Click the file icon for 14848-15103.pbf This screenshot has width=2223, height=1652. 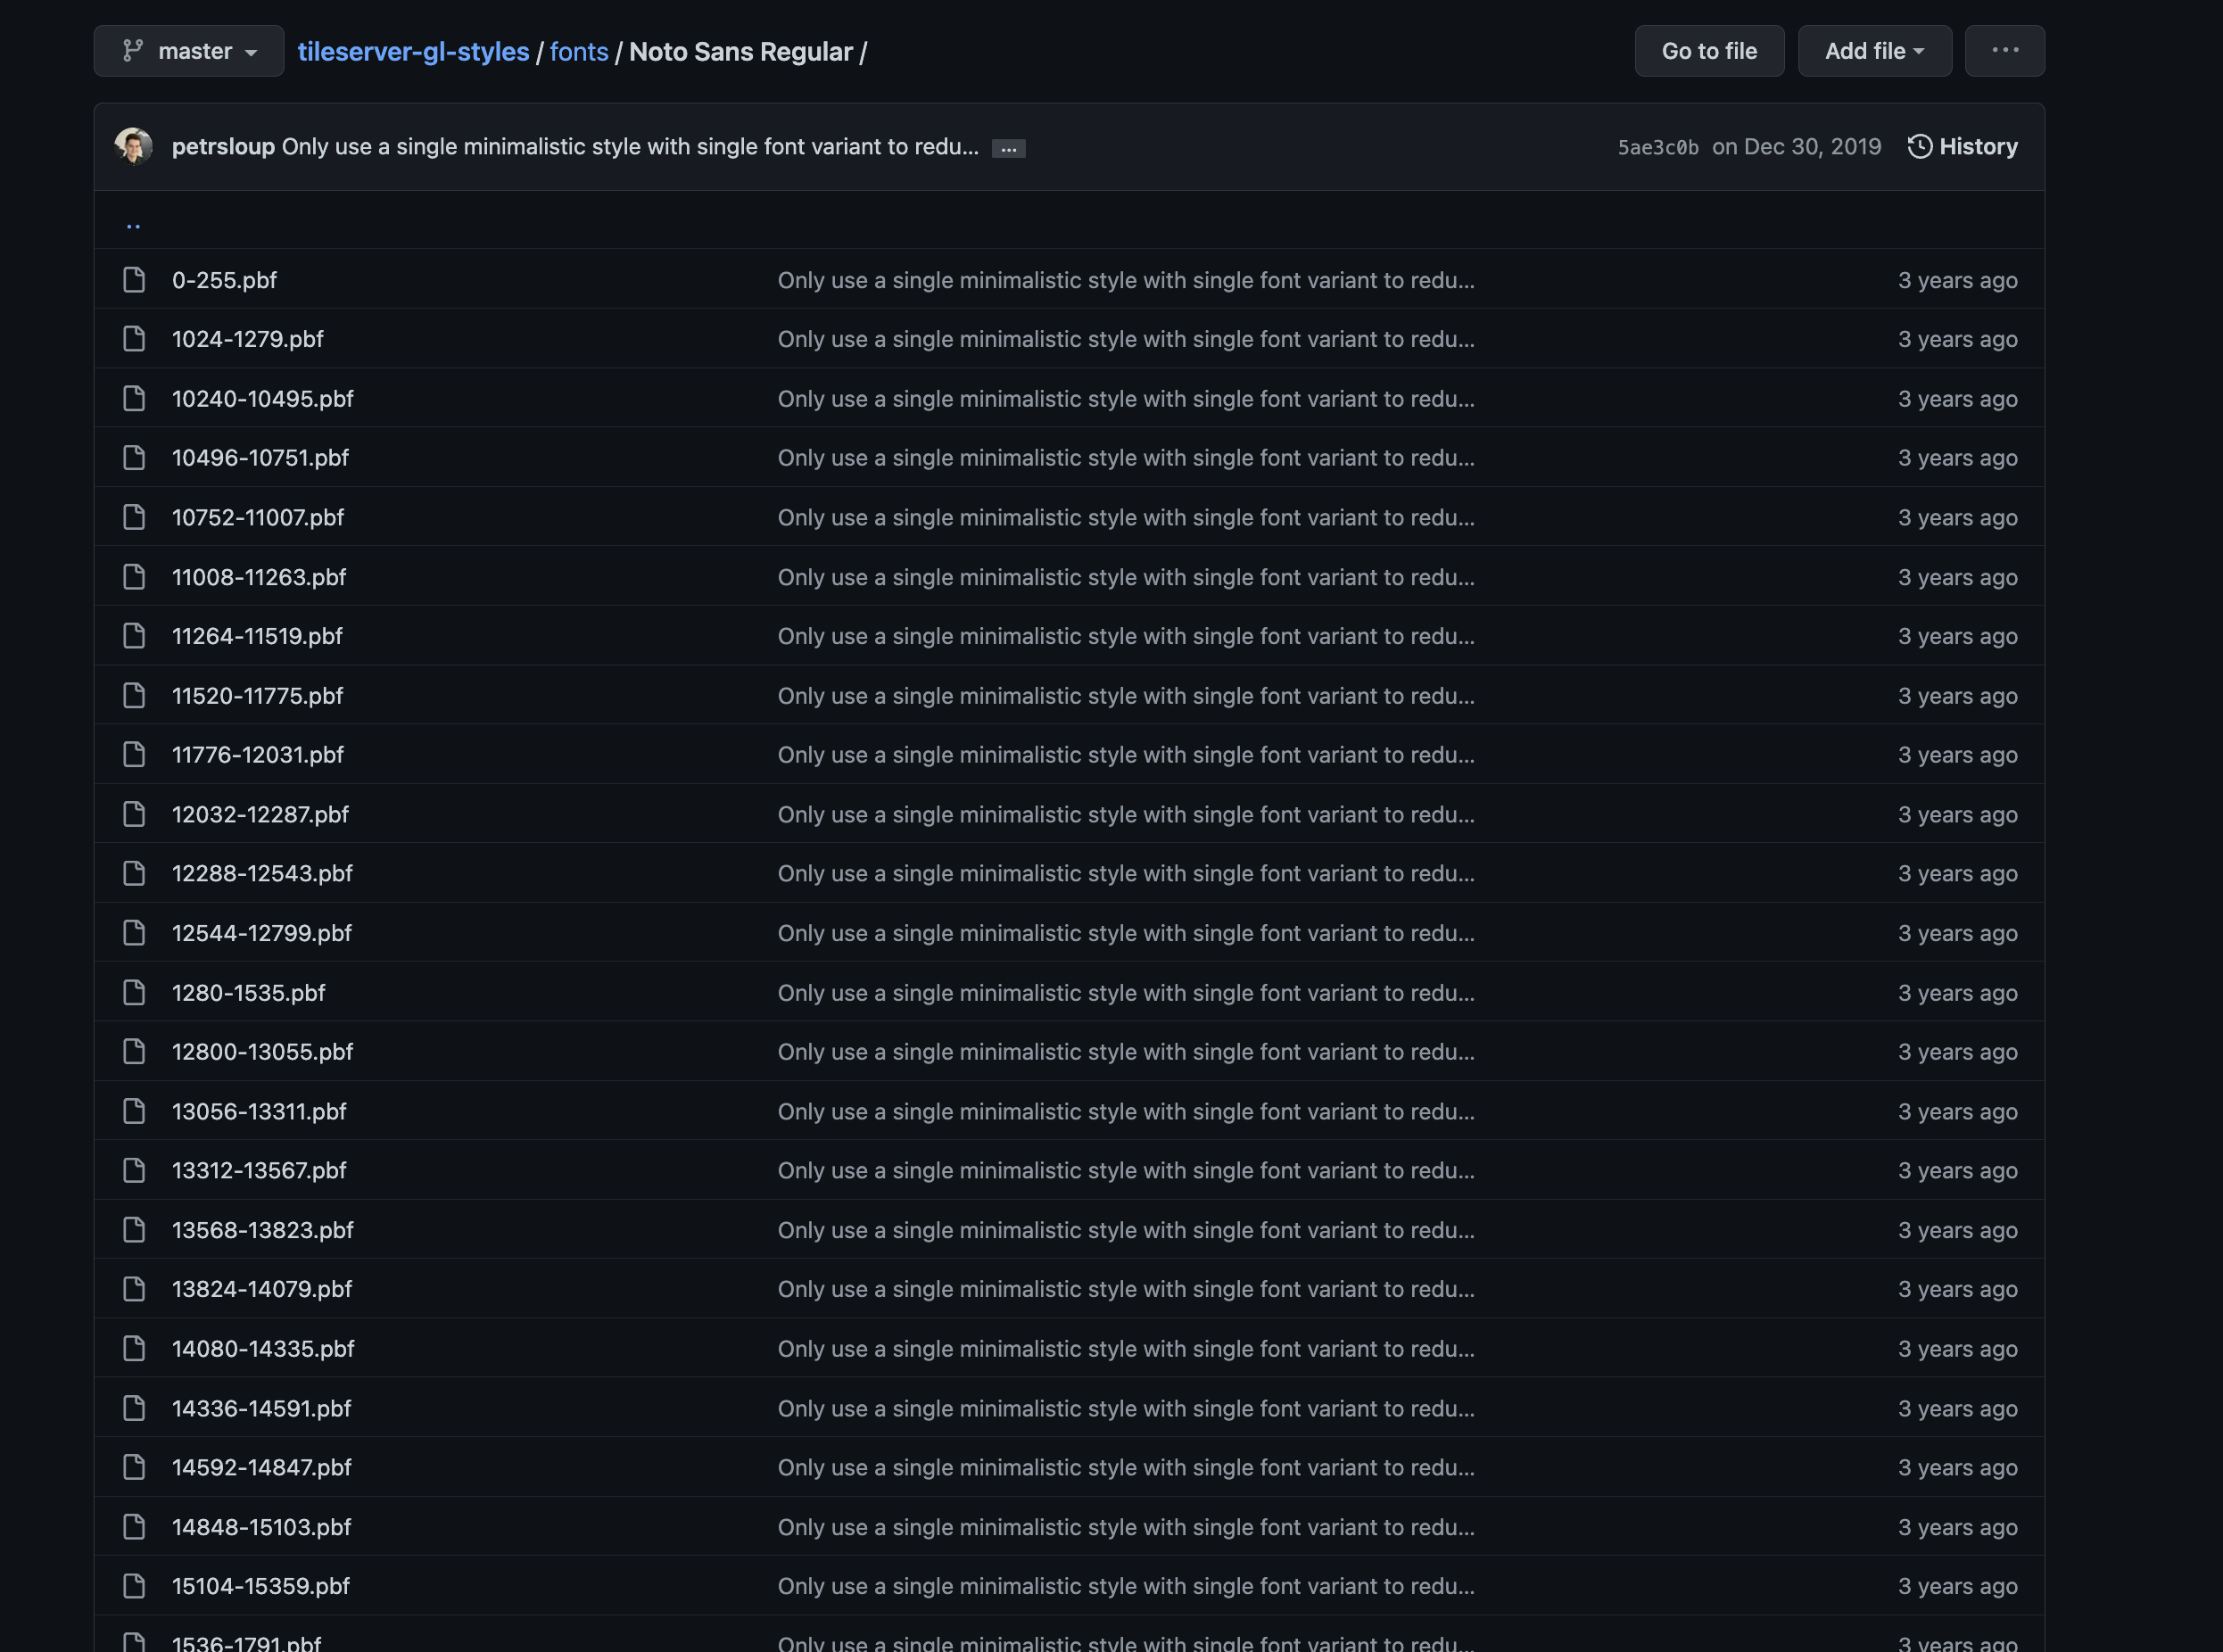click(x=134, y=1527)
